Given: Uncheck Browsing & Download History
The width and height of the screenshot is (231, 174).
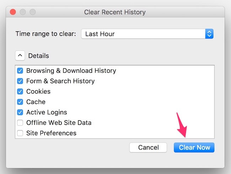Looking at the screenshot, I should pyautogui.click(x=20, y=71).
